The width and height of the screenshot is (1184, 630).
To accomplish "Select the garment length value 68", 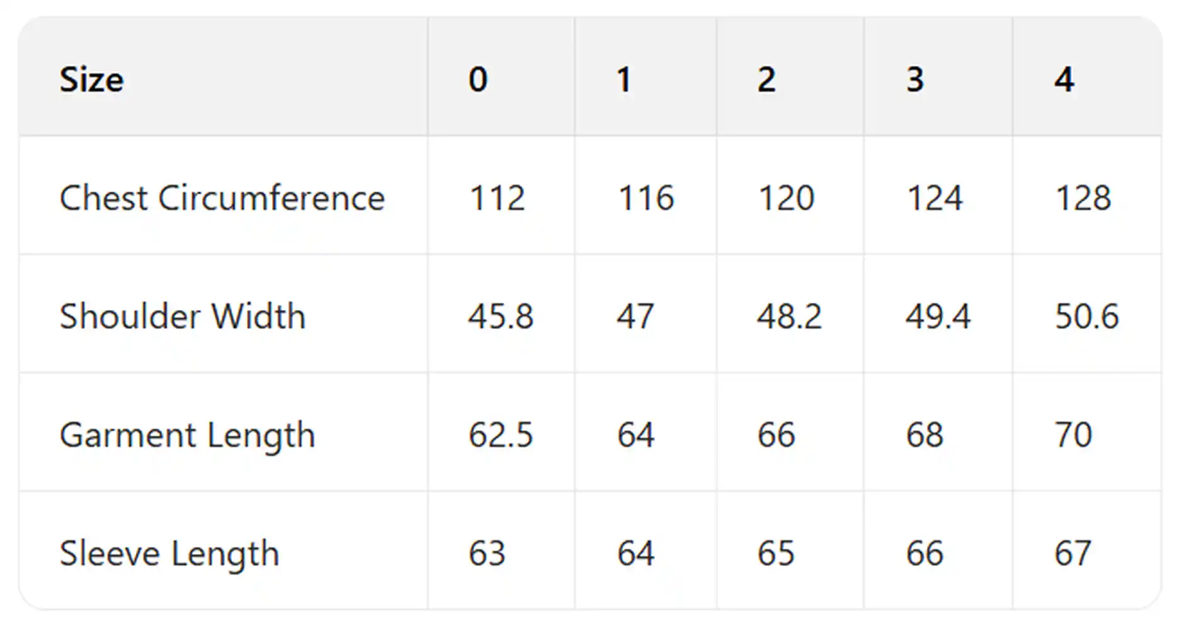I will pos(925,435).
